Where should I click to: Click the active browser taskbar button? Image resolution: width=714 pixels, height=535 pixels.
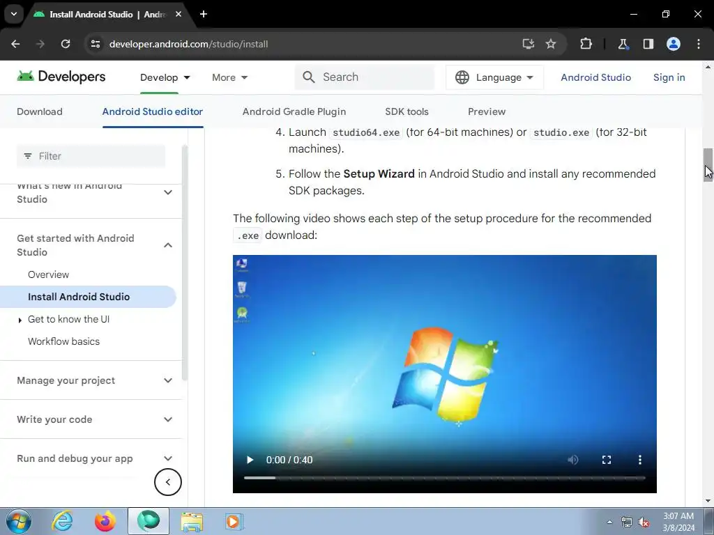click(x=149, y=521)
